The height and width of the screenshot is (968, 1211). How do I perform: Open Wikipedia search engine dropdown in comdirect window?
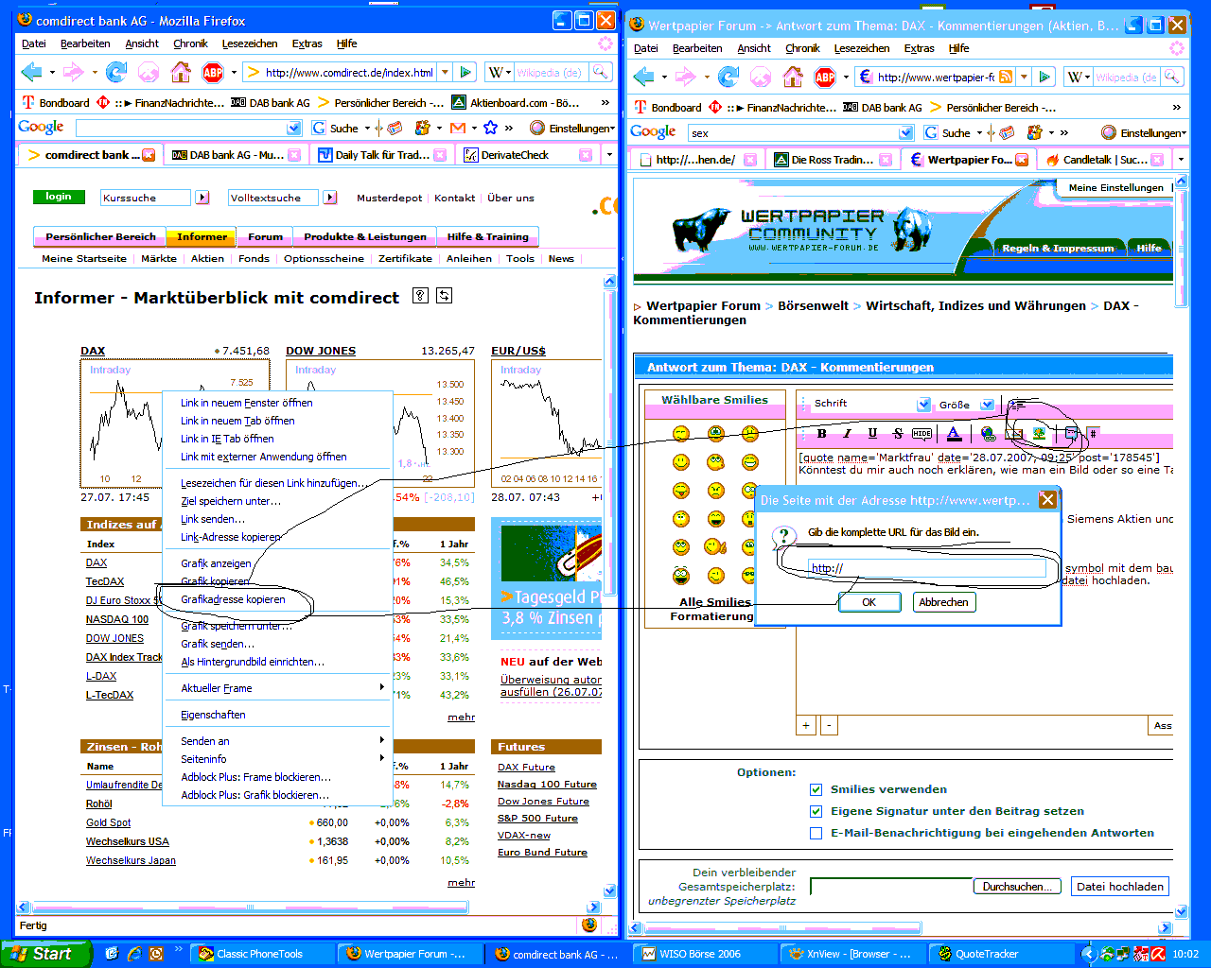coord(499,72)
